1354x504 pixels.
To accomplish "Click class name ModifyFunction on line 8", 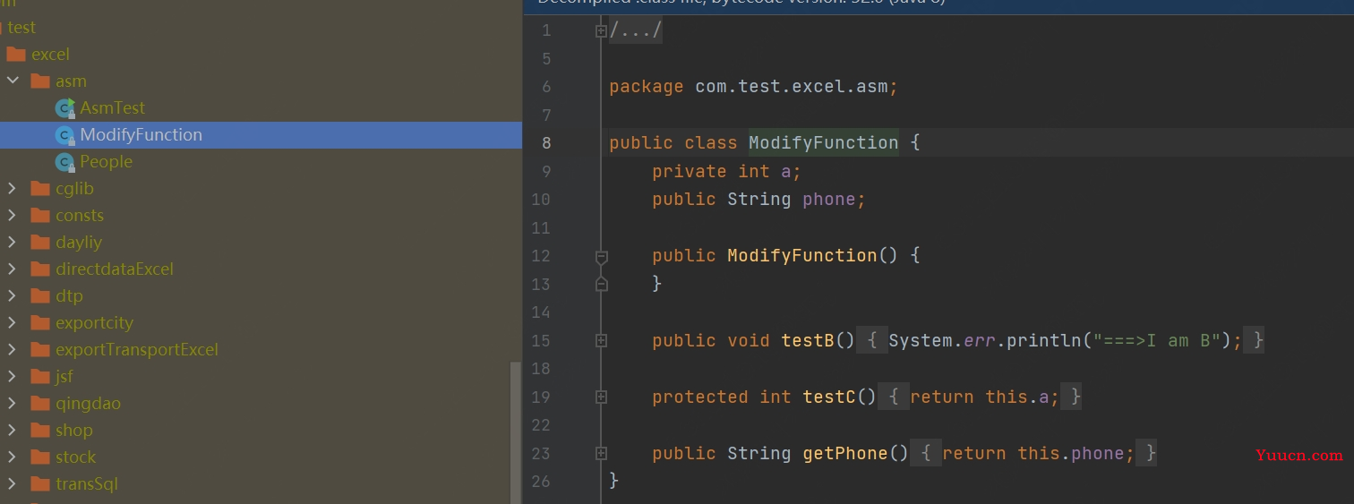I will pos(823,142).
